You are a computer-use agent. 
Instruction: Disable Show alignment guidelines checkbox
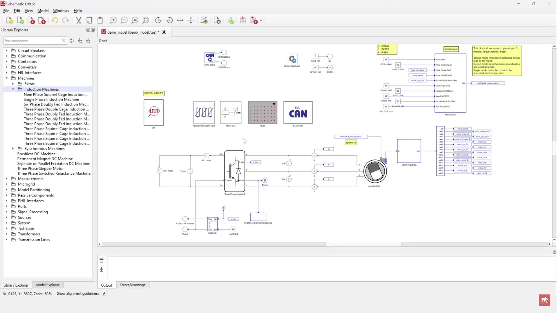(104, 293)
